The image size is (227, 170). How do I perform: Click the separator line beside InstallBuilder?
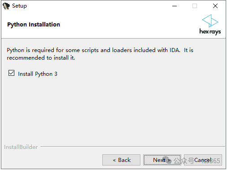coord(133,147)
